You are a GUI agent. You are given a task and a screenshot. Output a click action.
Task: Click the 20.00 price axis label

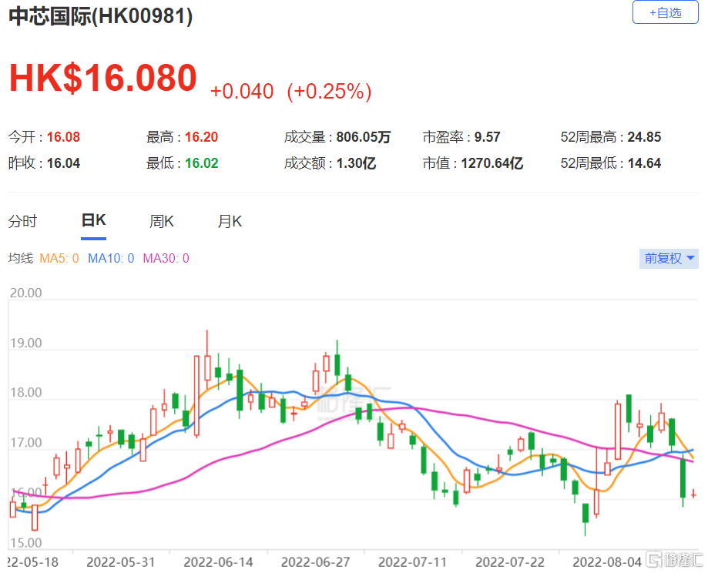(25, 293)
